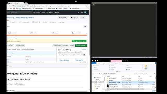Click the Fork button
The height and width of the screenshot is (94, 167).
coord(82,18)
